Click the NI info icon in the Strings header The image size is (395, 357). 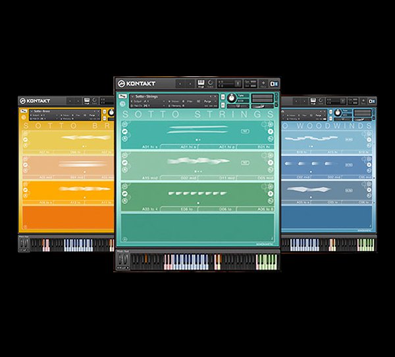(x=274, y=83)
